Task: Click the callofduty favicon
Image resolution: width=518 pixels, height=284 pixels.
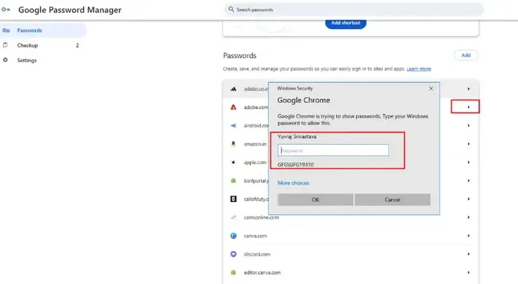Action: [233, 199]
